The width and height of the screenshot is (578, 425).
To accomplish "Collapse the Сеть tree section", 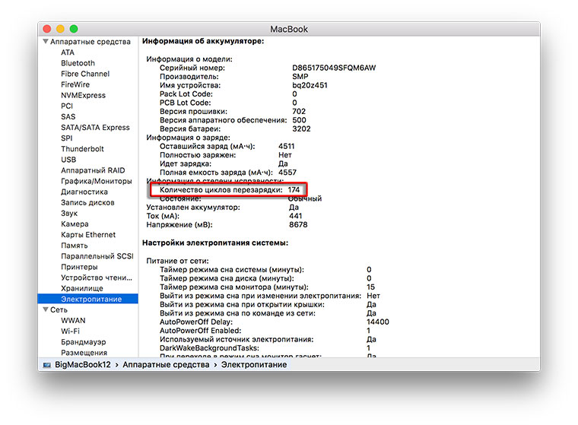I will pos(46,309).
